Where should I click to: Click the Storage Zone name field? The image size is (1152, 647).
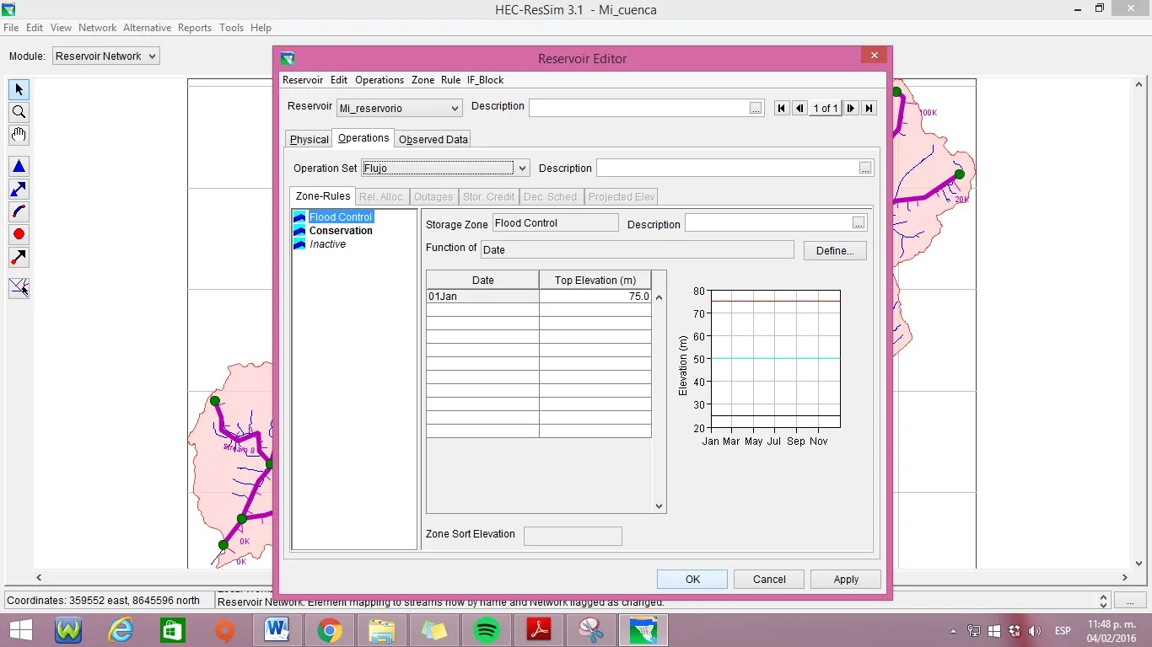[555, 223]
